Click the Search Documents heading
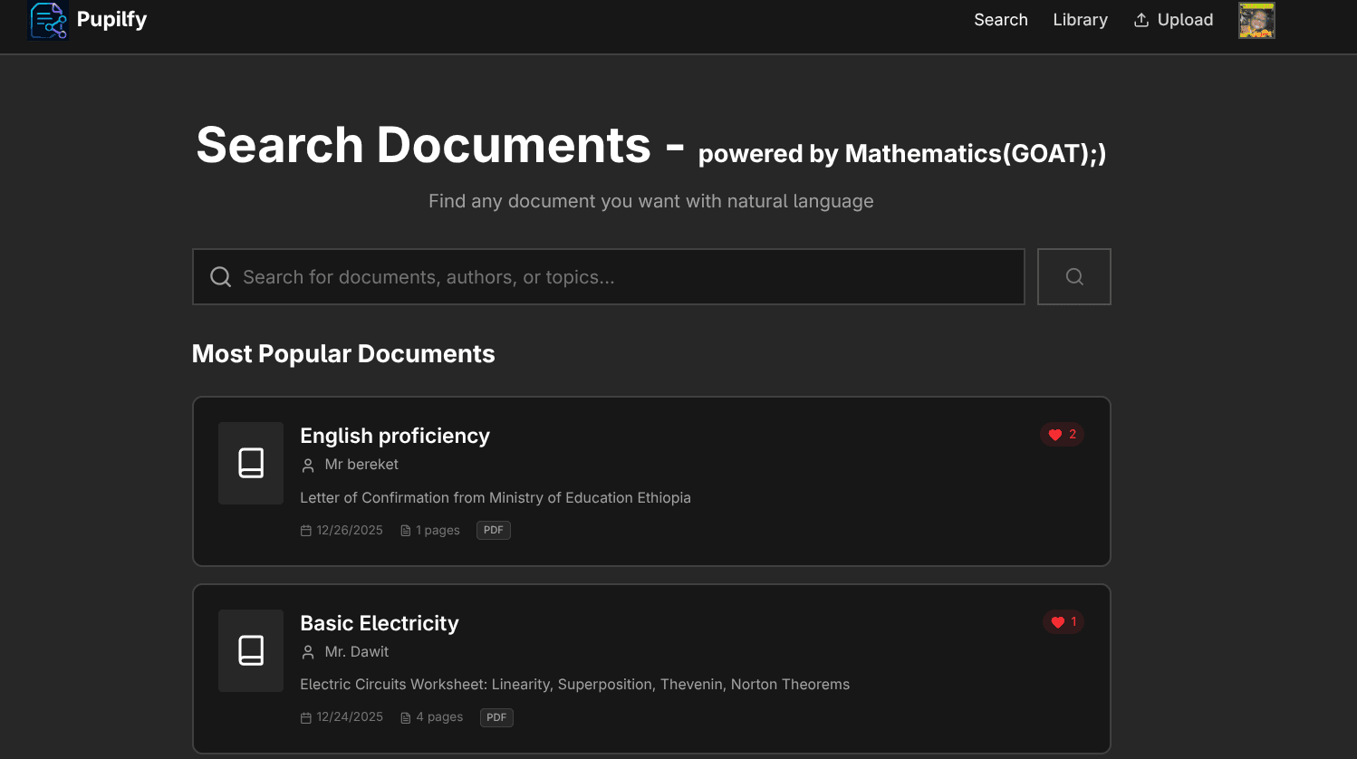This screenshot has width=1357, height=759. tap(423, 145)
